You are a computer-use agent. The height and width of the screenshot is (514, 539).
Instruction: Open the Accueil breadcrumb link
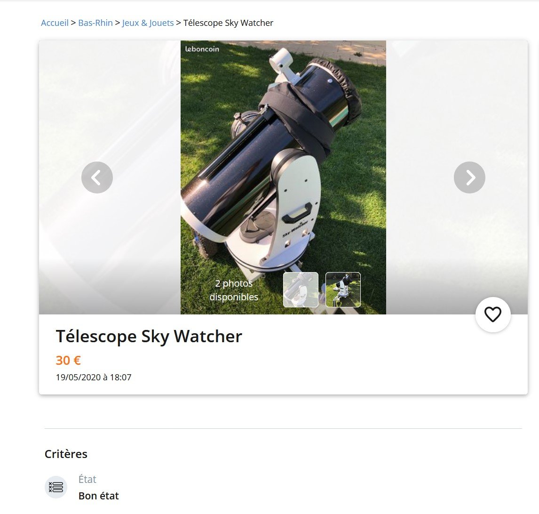55,23
